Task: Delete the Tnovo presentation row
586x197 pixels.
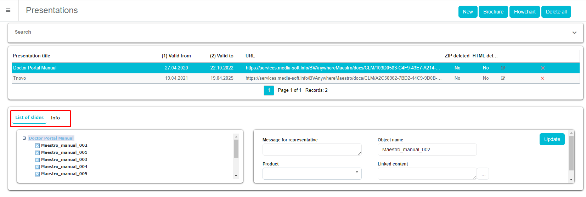Action: (x=542, y=78)
